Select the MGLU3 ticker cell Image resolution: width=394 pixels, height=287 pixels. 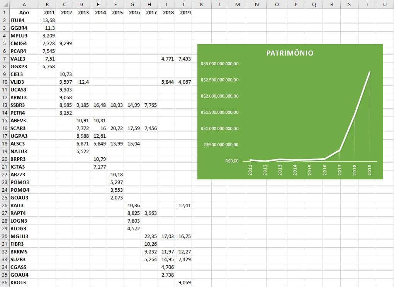click(x=24, y=236)
